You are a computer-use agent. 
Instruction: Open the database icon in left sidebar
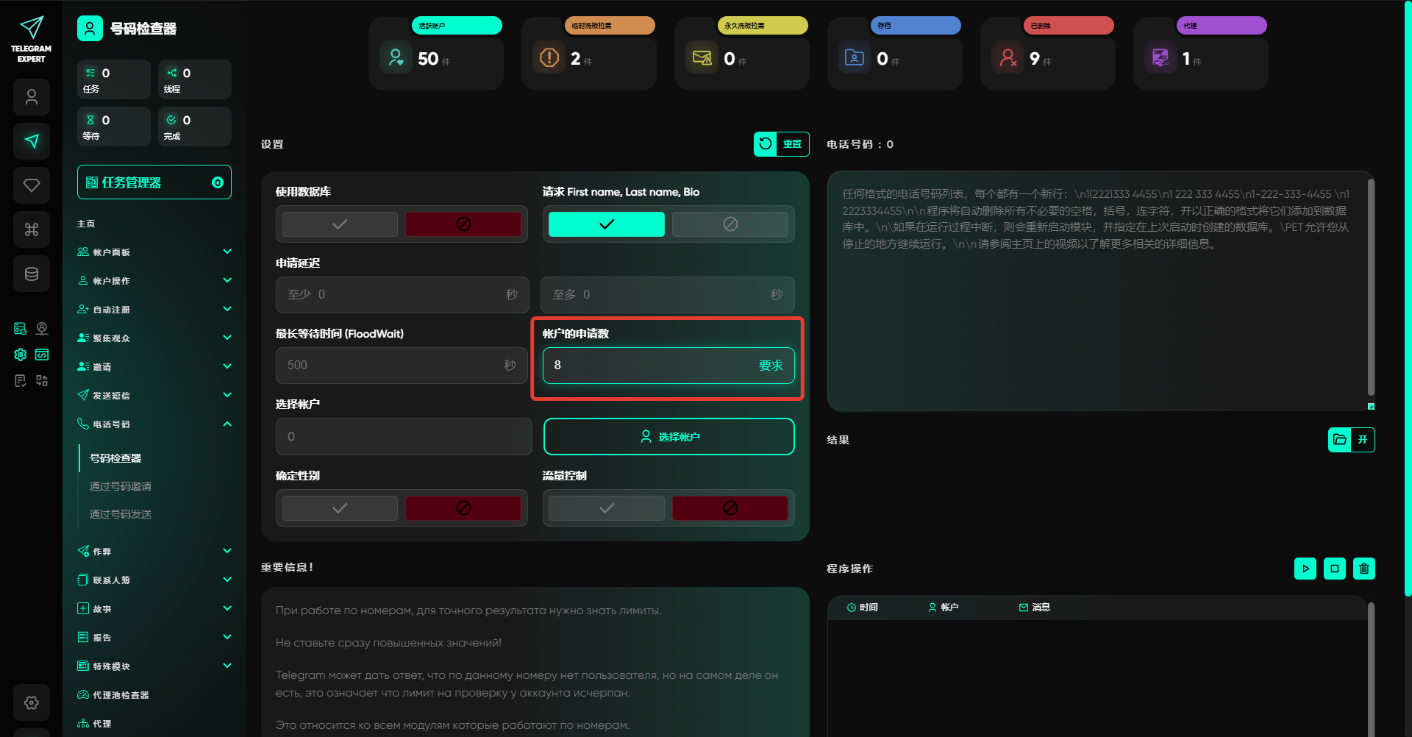pos(32,274)
